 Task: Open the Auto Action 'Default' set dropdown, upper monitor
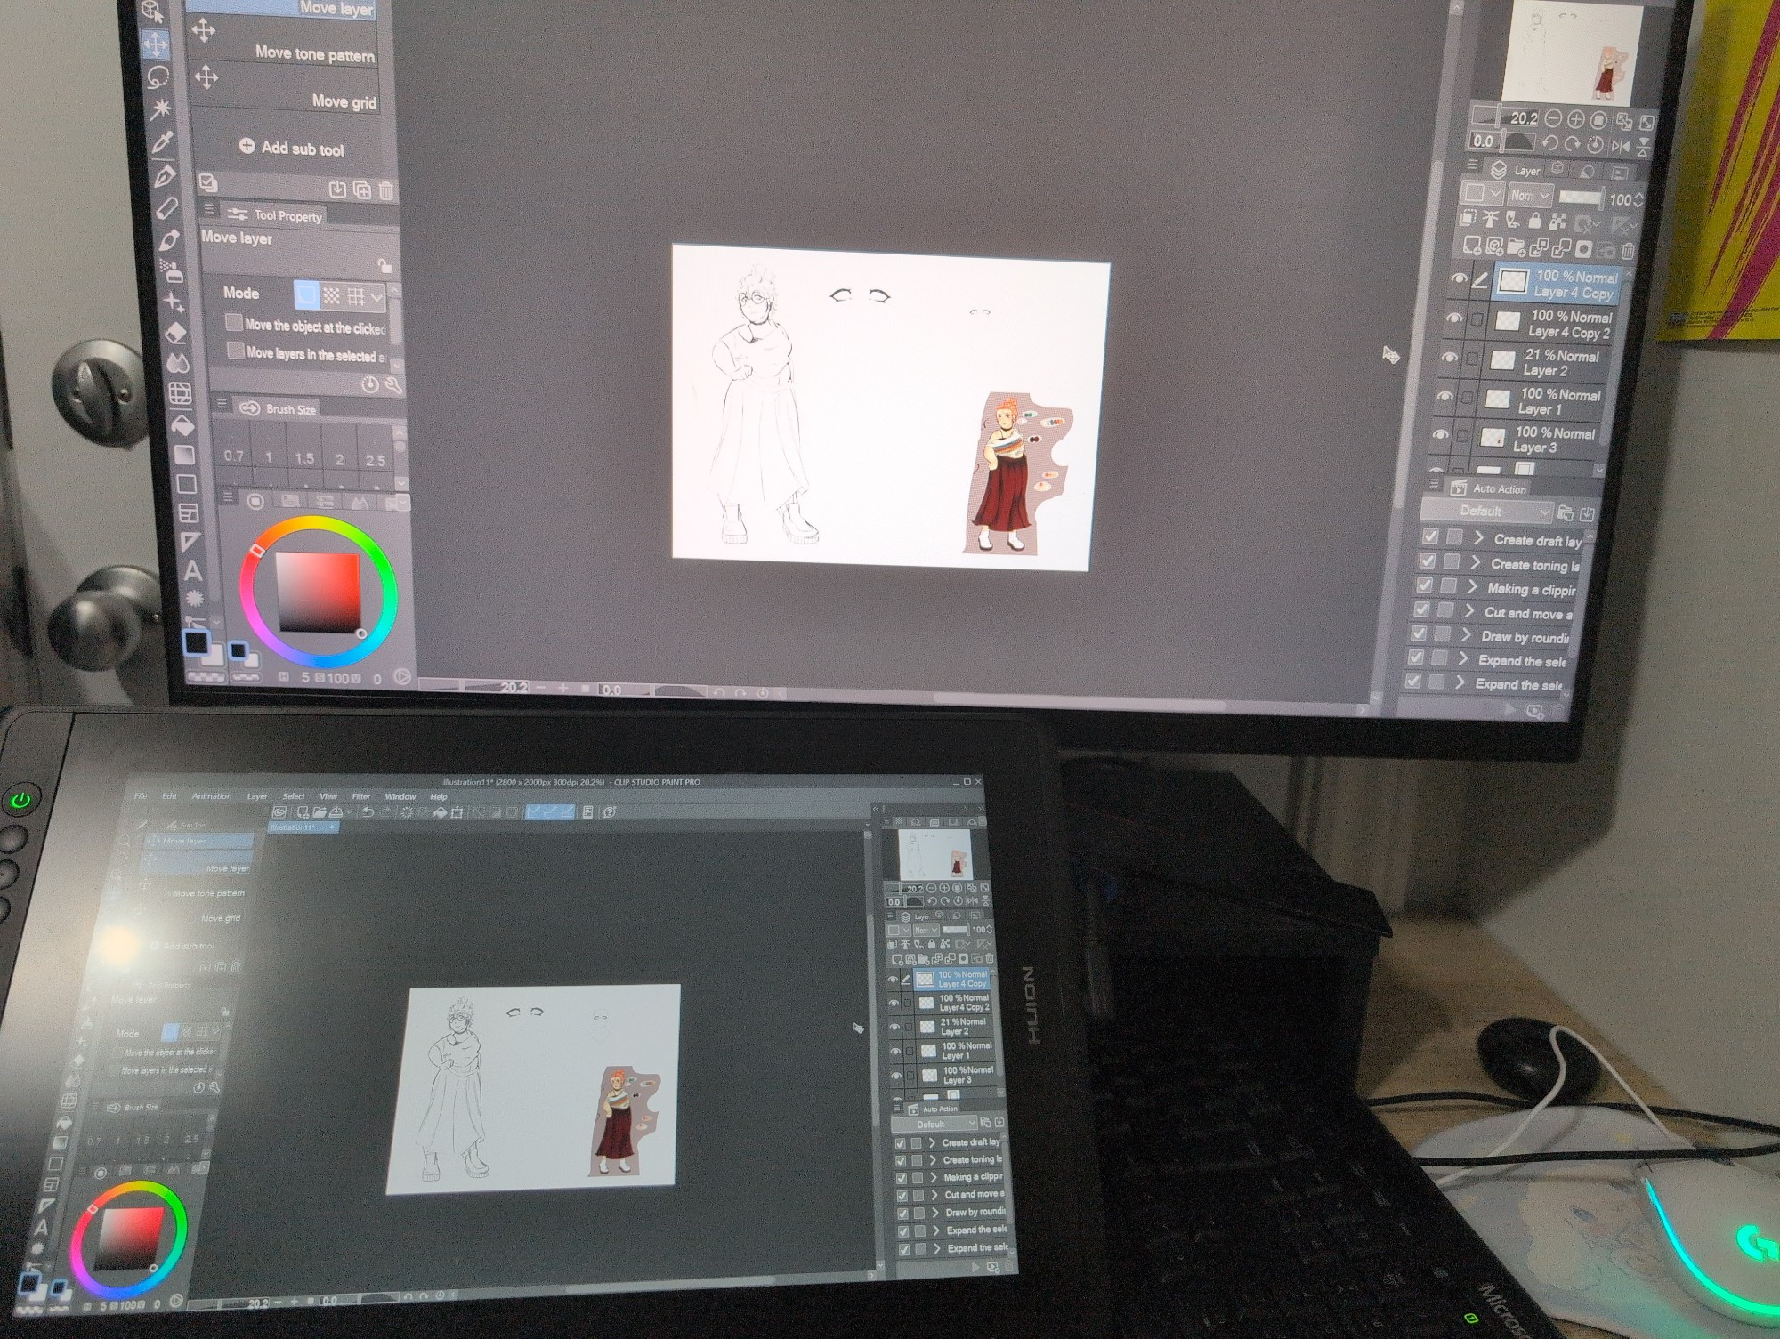[1485, 511]
